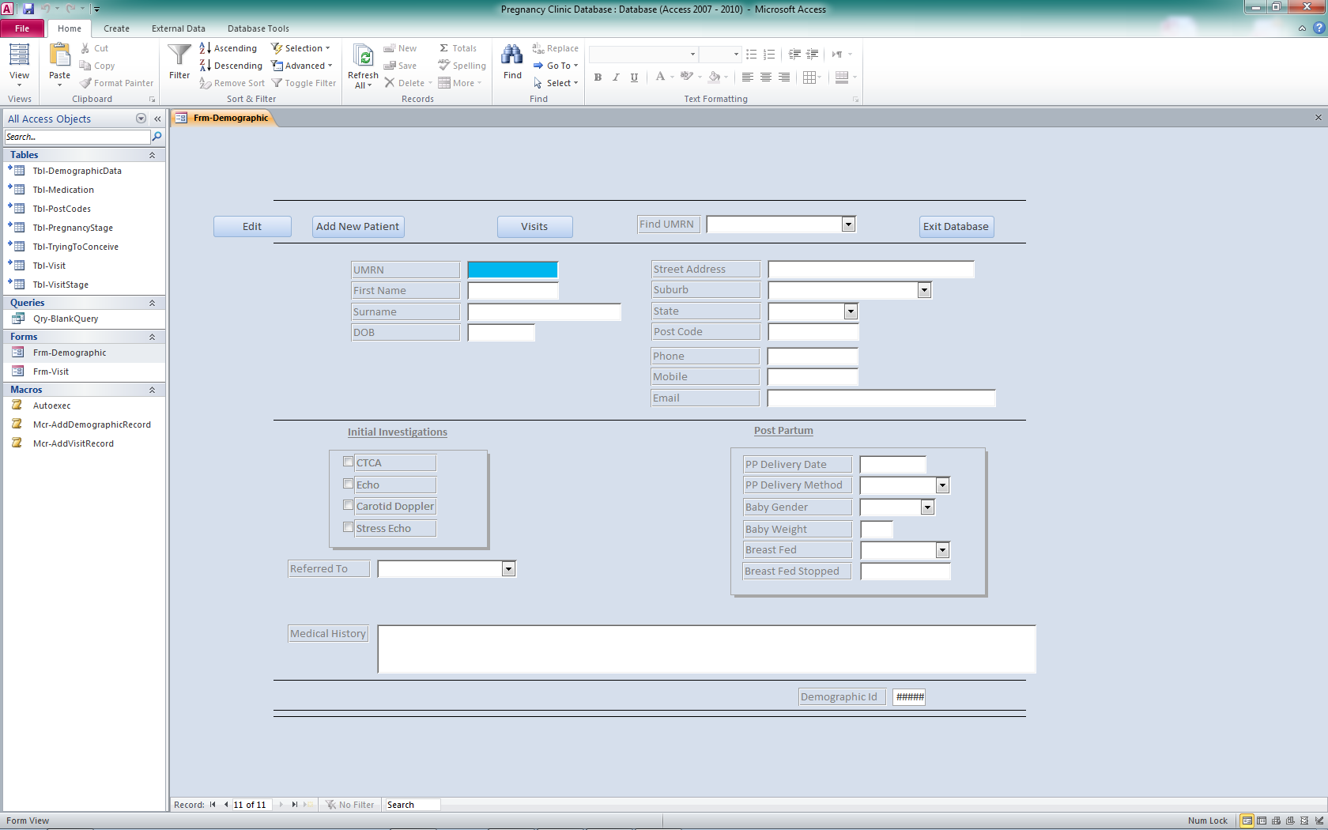
Task: Click the UMRN input field
Action: (513, 270)
